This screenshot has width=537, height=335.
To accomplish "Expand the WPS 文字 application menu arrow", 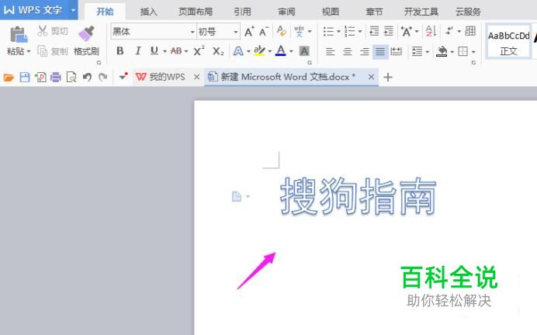I will coord(73,10).
